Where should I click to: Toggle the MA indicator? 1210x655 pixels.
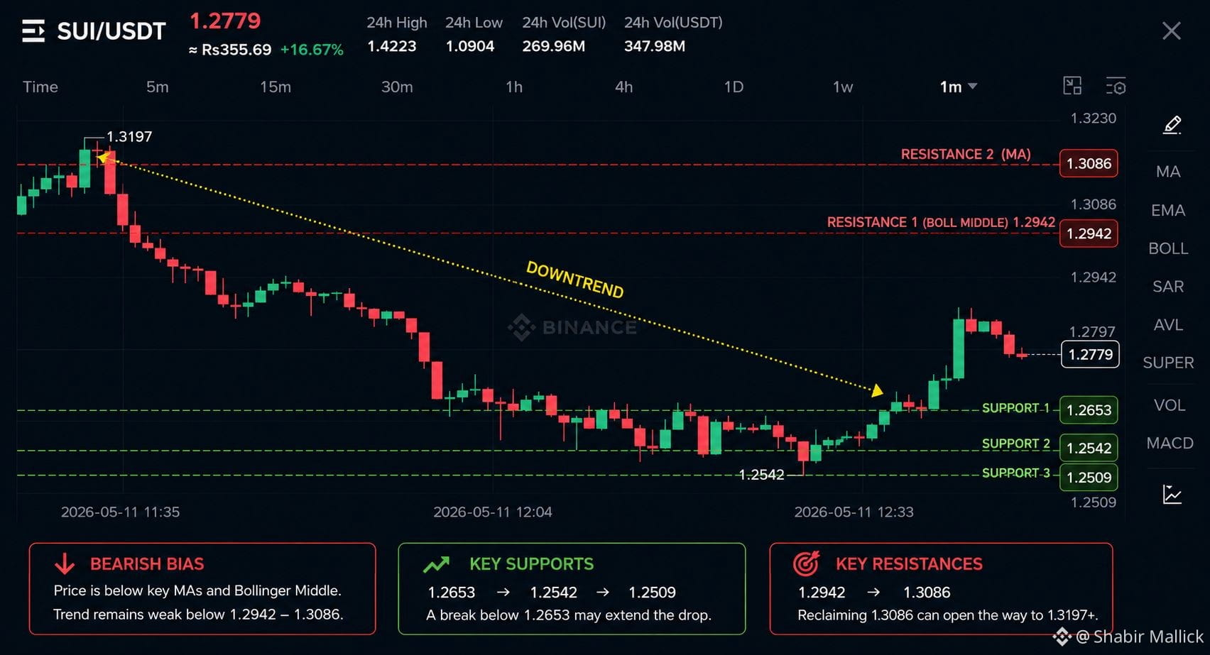[1168, 172]
